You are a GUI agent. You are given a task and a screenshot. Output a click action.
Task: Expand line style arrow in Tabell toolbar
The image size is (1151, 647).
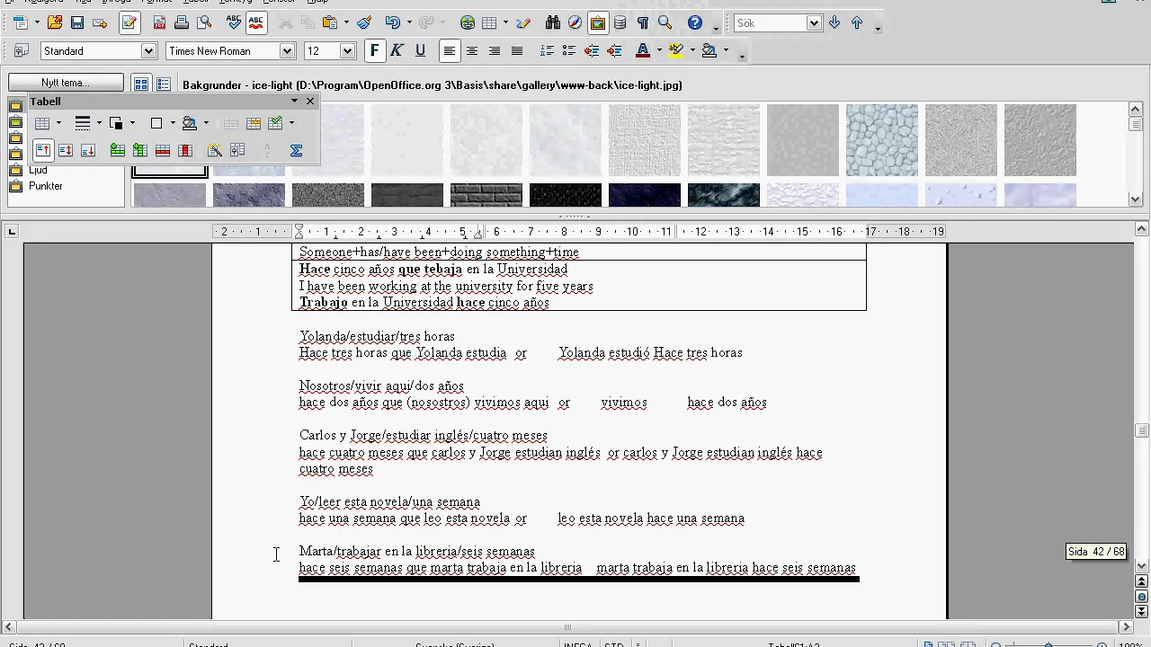pos(99,123)
